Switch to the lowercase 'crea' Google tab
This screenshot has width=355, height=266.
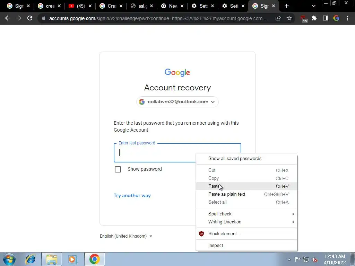(x=49, y=6)
